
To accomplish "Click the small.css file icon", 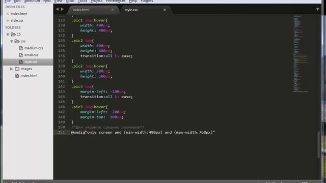I will coord(21,55).
